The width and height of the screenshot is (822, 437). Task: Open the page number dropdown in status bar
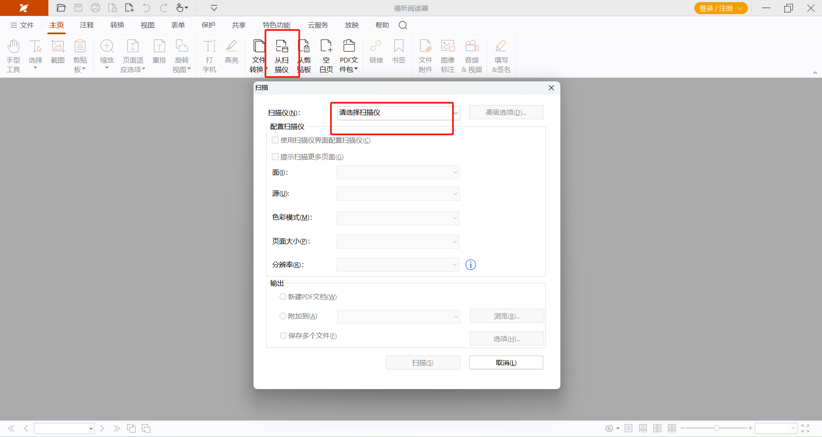click(x=91, y=428)
